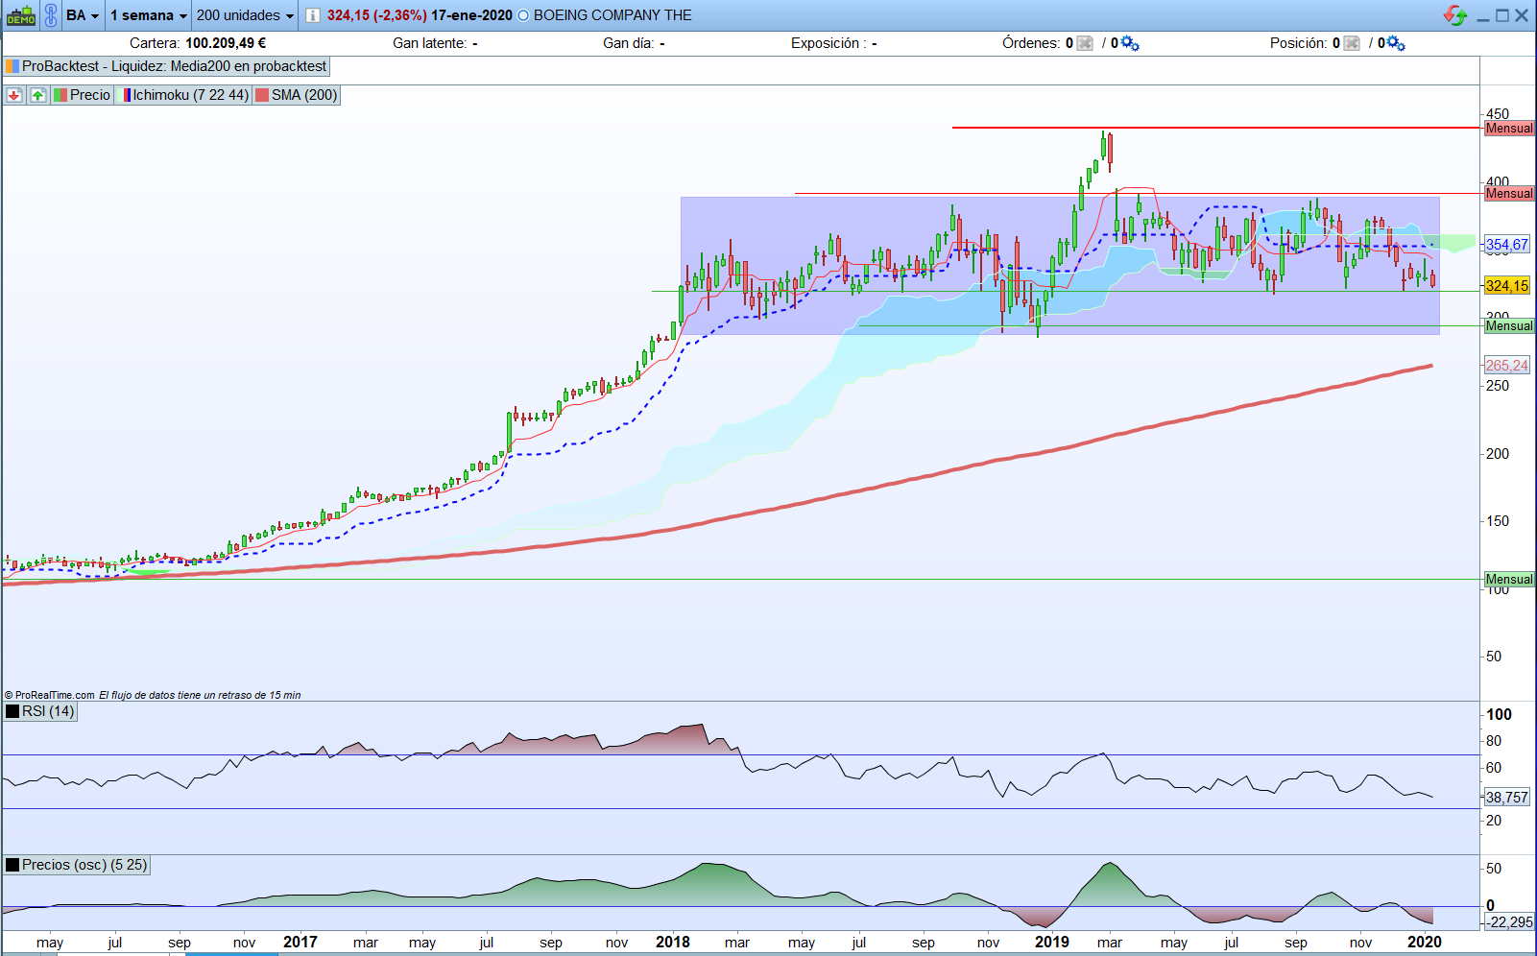Open the Precio settings label
Screen dimensions: 1537x956
coord(83,95)
